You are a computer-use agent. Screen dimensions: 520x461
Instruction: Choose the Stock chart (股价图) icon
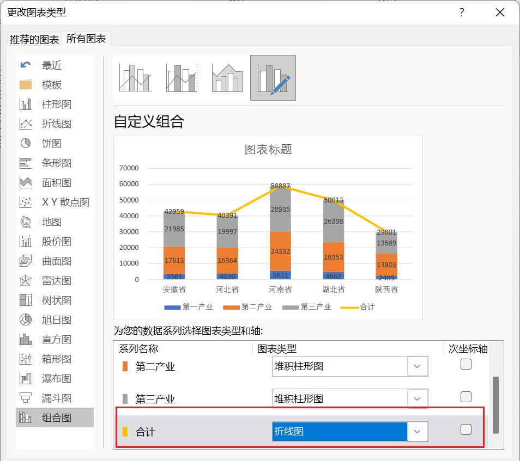click(26, 241)
